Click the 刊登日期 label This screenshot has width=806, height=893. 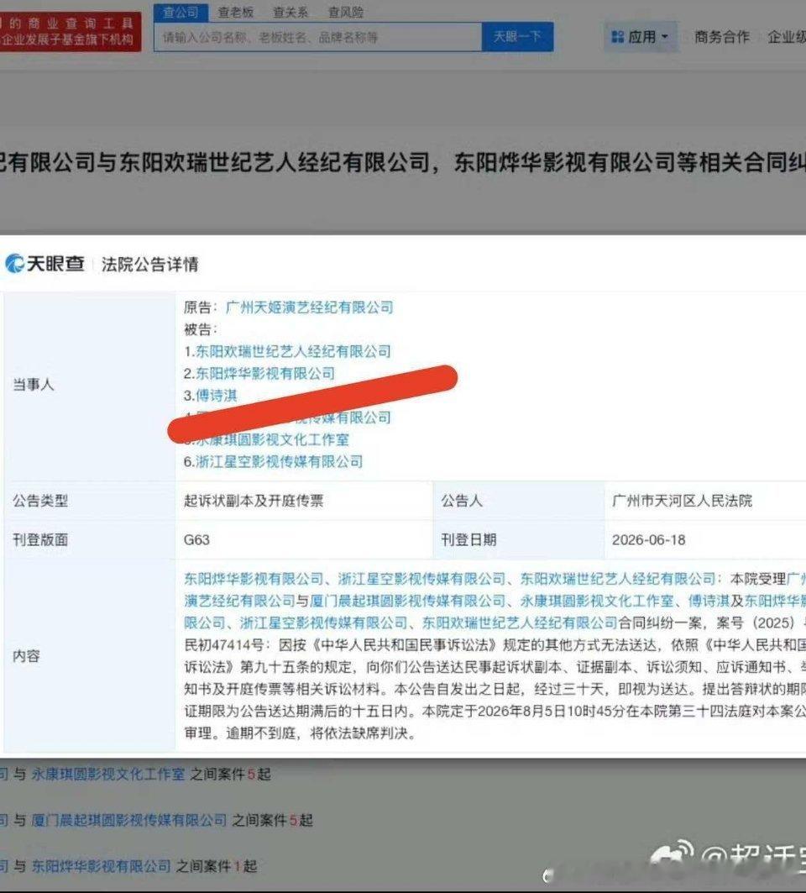468,540
